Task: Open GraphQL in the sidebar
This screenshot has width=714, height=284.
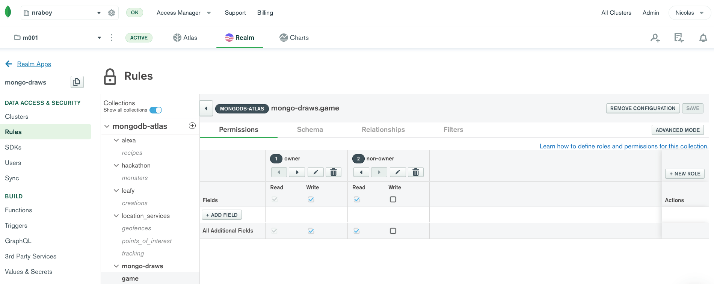Action: (x=18, y=241)
